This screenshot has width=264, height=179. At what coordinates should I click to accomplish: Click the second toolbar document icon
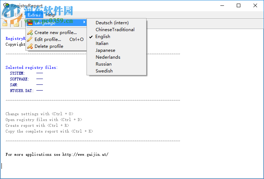pyautogui.click(x=16, y=24)
